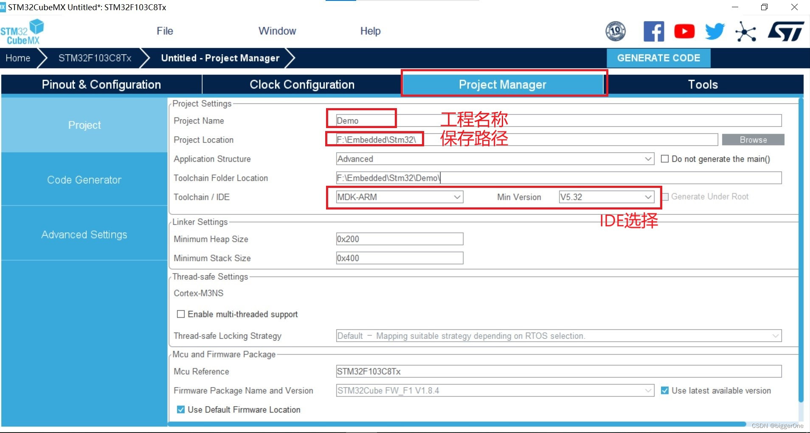Open the Facebook icon link
This screenshot has width=810, height=433.
(654, 31)
